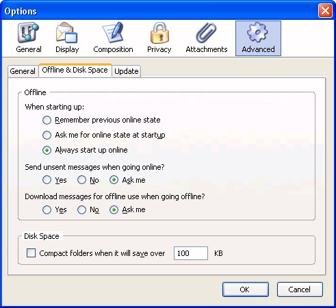
Task: Switch to the General sub-tab
Action: click(23, 71)
